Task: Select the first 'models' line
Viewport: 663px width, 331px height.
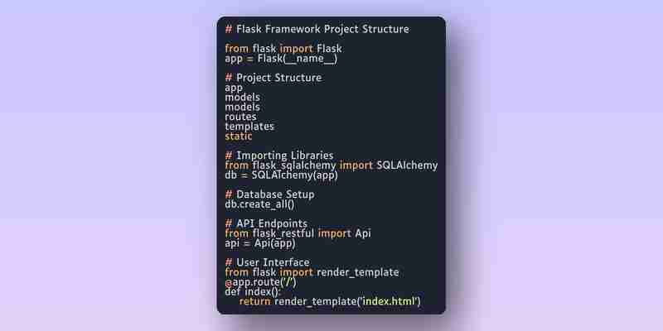Action: 242,97
